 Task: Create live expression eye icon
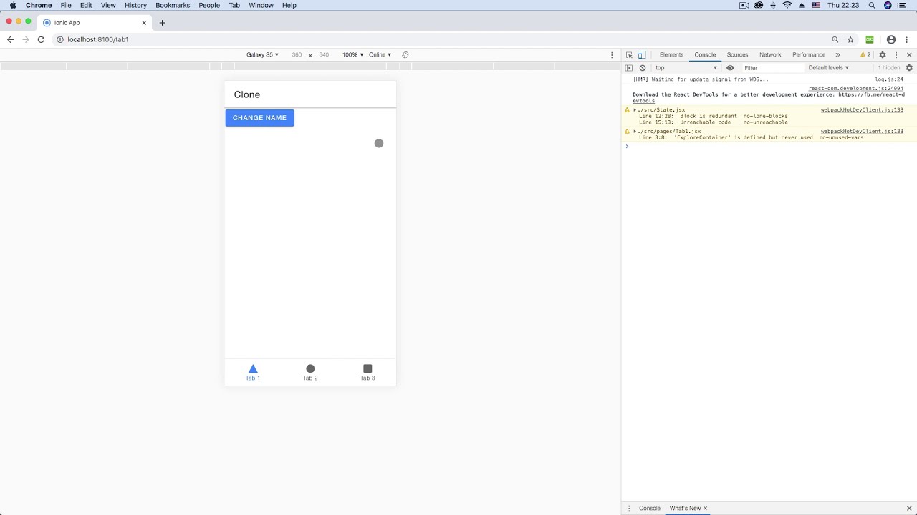(x=730, y=68)
